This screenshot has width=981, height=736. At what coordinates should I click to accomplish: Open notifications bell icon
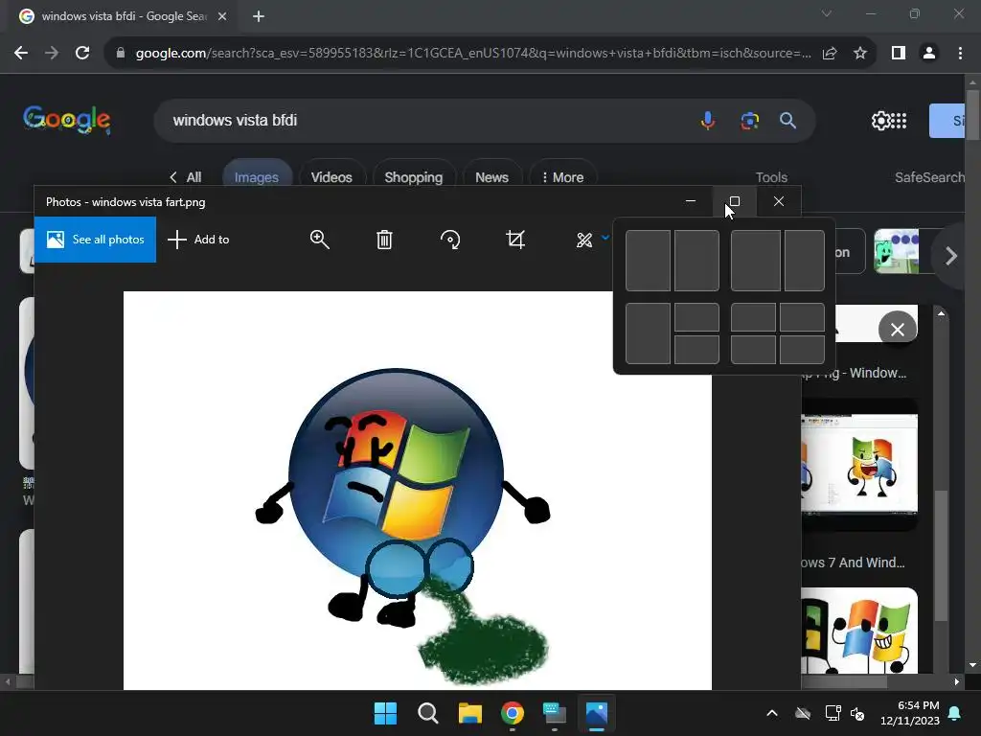(955, 713)
